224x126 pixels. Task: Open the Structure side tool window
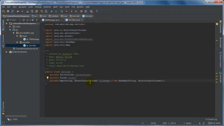pyautogui.click(x=3, y=41)
